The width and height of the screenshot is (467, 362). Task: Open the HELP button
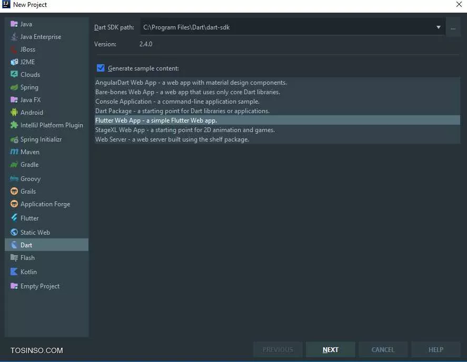436,349
